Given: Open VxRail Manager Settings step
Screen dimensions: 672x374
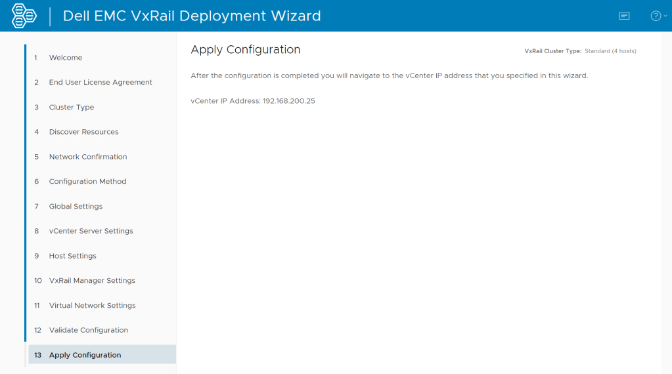Looking at the screenshot, I should pyautogui.click(x=92, y=281).
